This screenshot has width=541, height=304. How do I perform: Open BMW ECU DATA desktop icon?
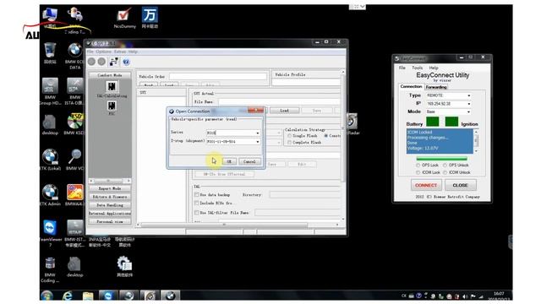click(74, 57)
